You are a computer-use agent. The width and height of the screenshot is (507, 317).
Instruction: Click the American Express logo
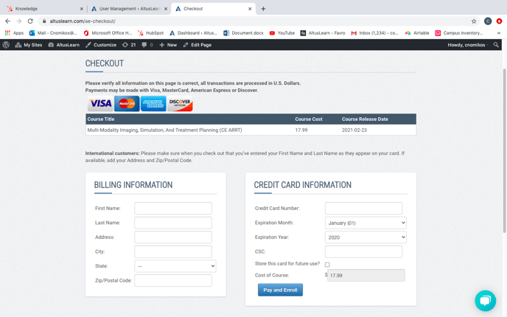click(x=153, y=103)
